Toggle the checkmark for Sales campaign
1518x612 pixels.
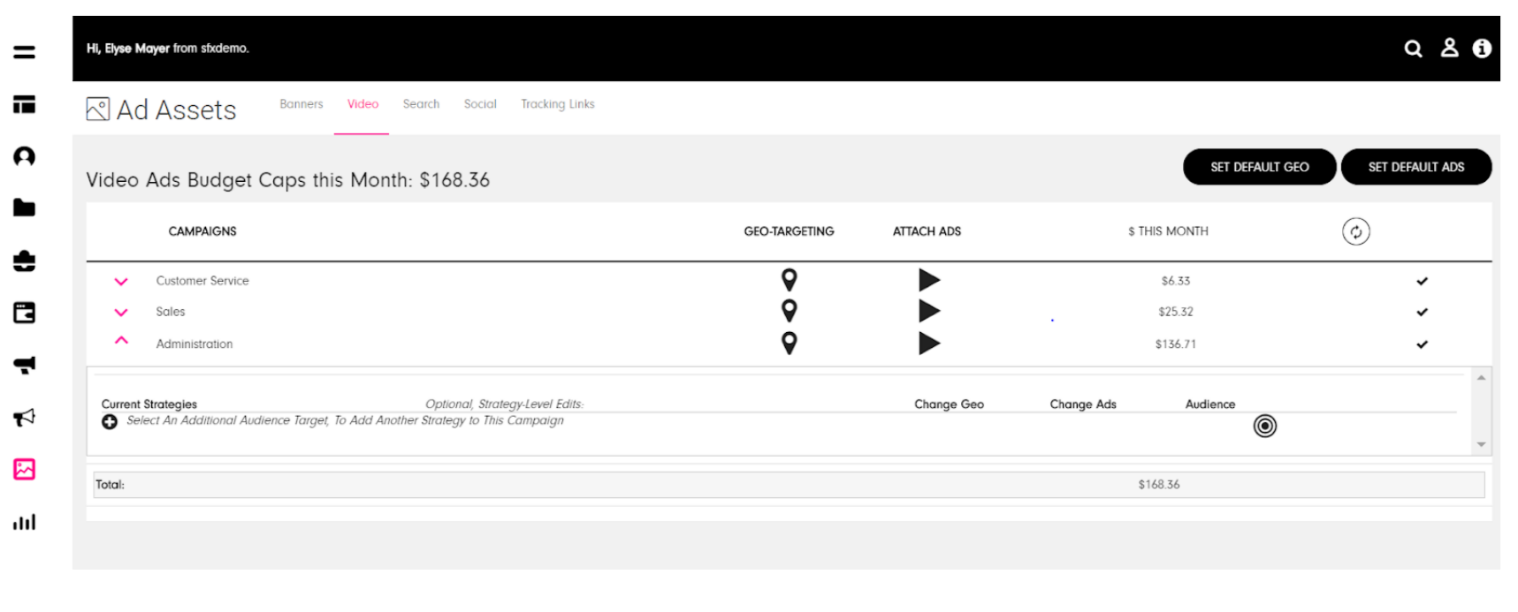pyautogui.click(x=1422, y=312)
